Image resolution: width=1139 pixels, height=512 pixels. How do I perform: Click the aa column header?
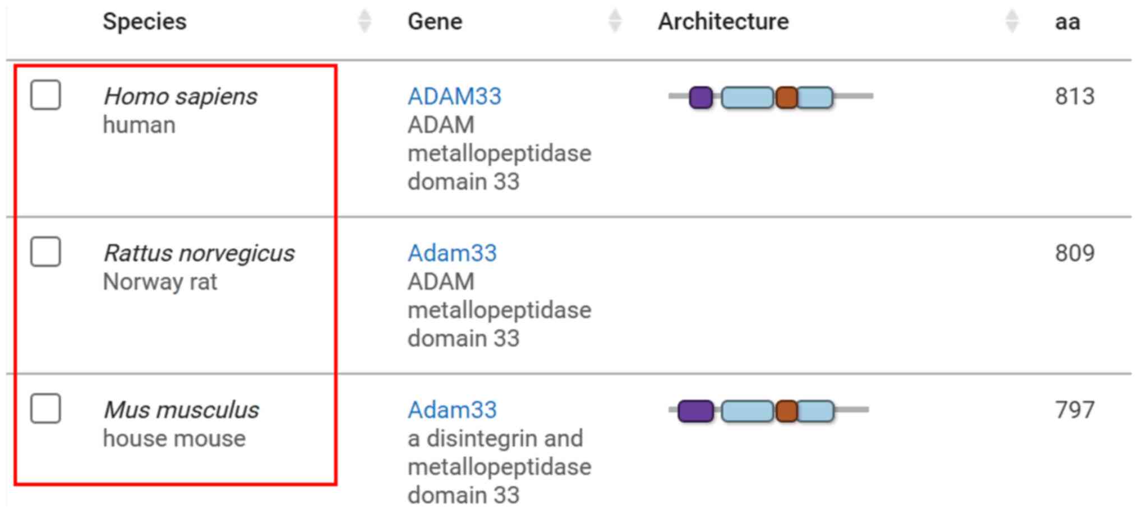coord(1067,21)
